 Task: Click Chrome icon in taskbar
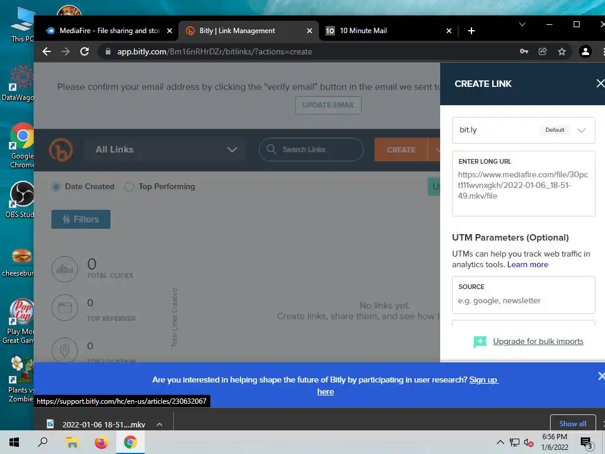131,442
